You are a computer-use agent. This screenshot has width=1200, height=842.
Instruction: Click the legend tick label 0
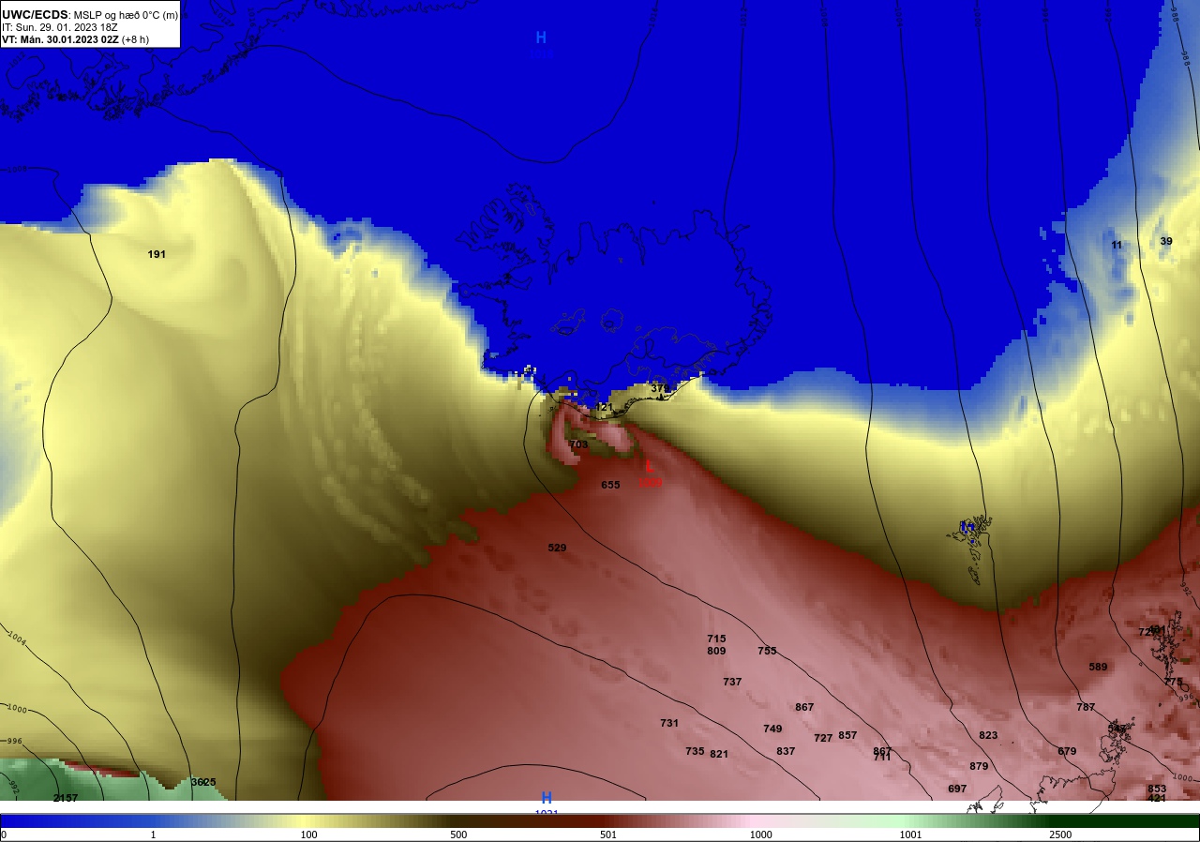[4, 834]
